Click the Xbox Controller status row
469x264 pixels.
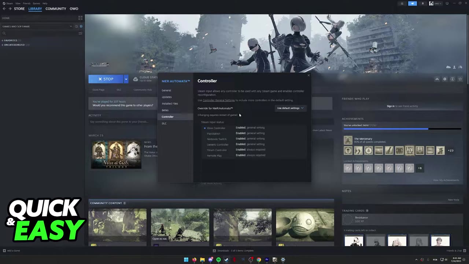pos(254,128)
